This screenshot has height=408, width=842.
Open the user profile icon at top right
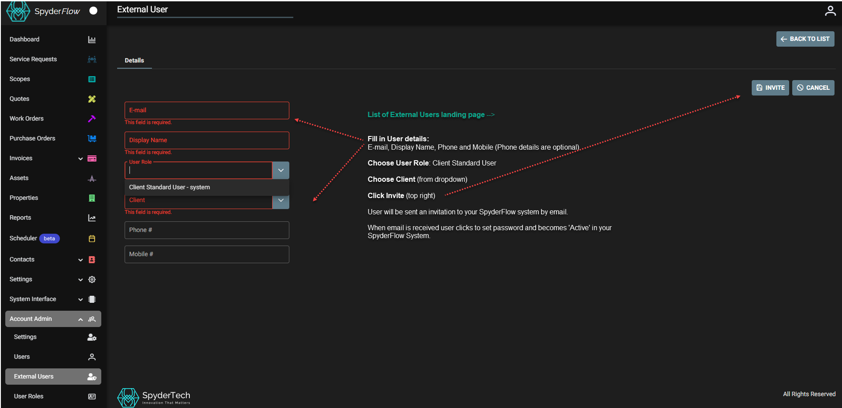[x=830, y=11]
